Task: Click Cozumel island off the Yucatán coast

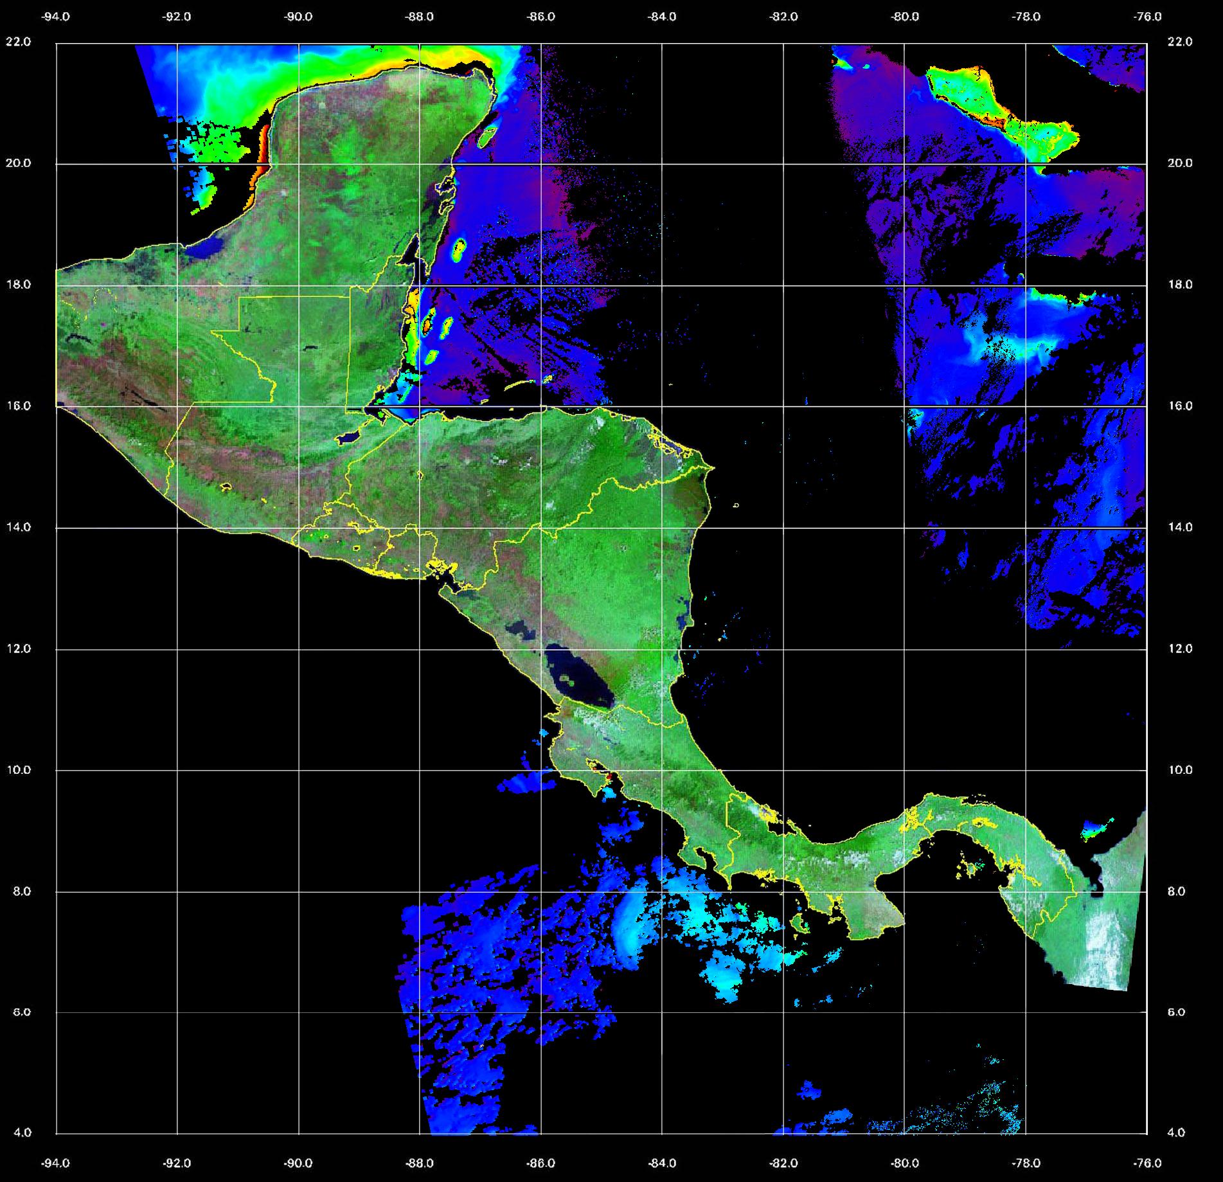Action: click(x=487, y=136)
